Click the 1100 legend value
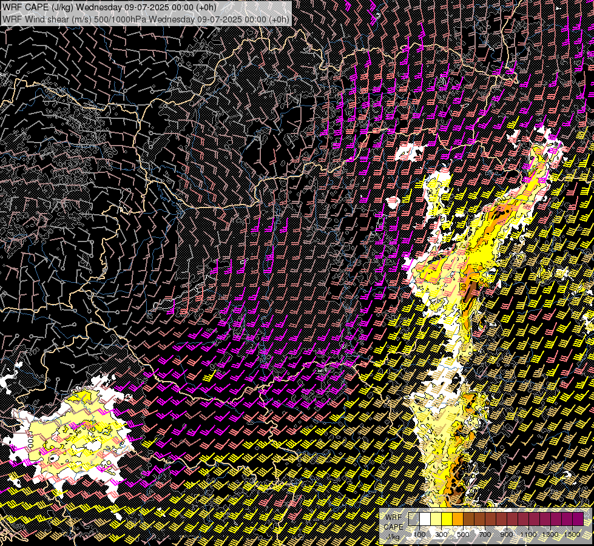This screenshot has height=546, width=594. click(x=528, y=534)
